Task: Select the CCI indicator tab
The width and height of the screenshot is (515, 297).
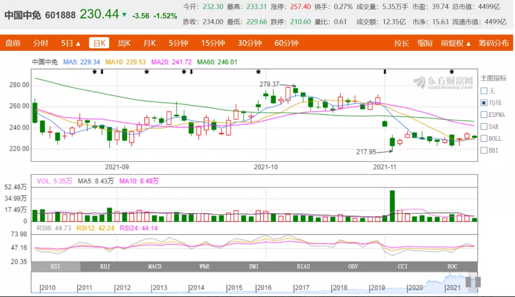Action: 402,266
